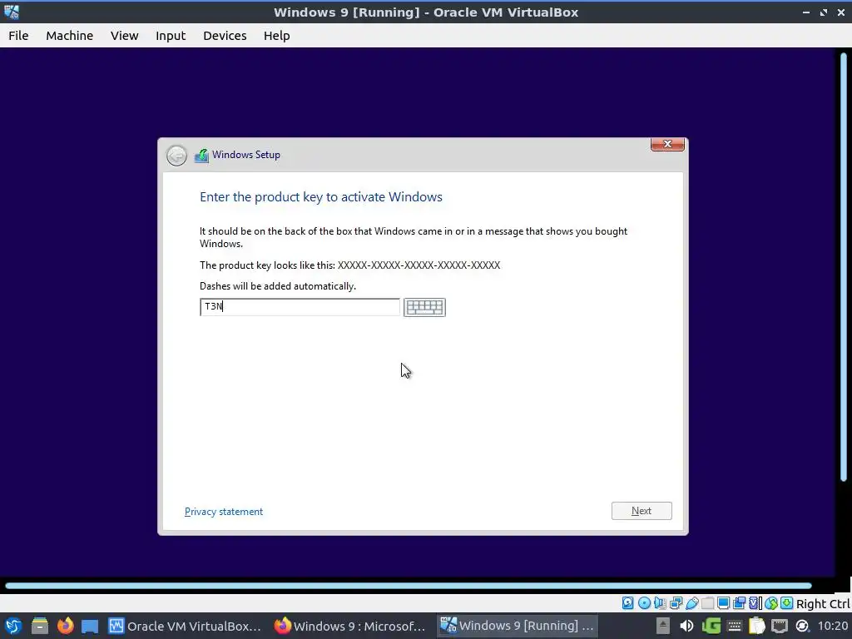Switch to Windows 9 Microsoft Firefox window

pyautogui.click(x=349, y=626)
